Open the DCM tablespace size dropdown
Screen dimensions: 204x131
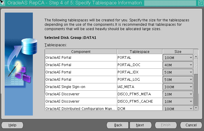pos(178,108)
